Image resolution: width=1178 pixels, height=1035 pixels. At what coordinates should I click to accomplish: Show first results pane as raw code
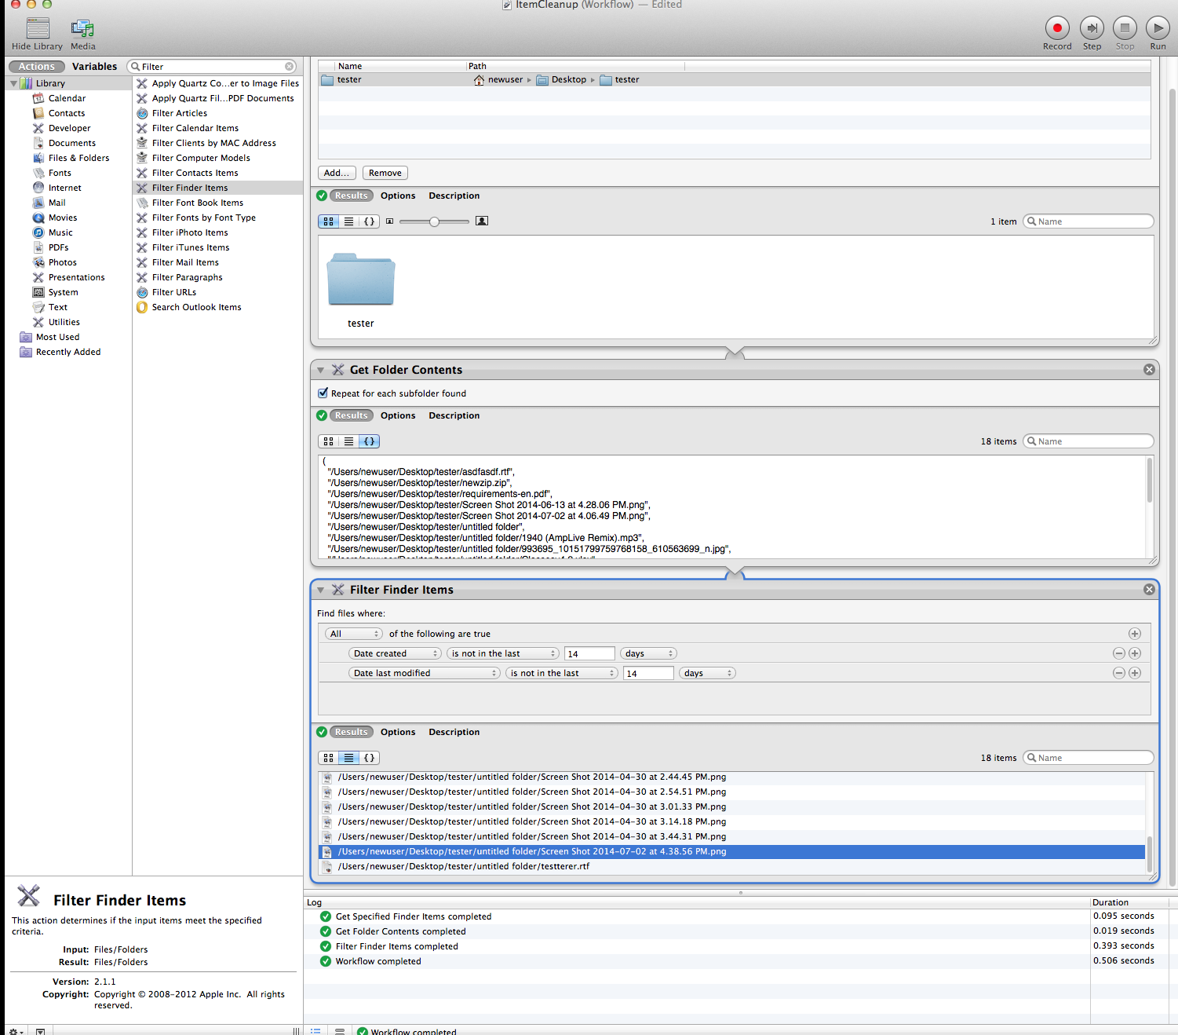[x=369, y=221]
